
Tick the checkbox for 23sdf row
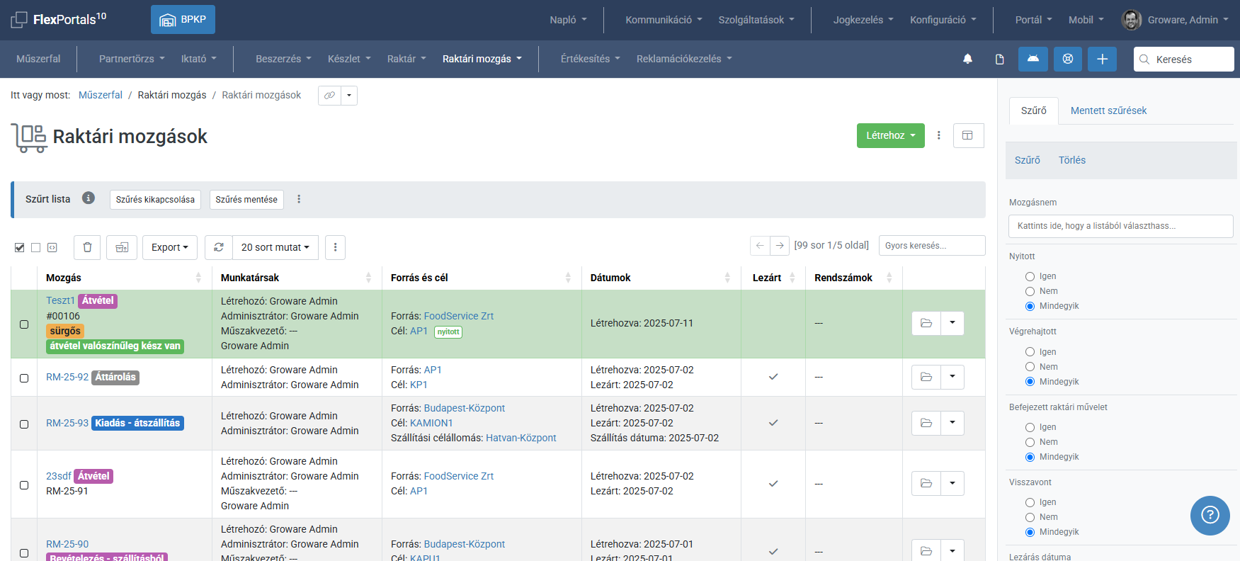[24, 485]
